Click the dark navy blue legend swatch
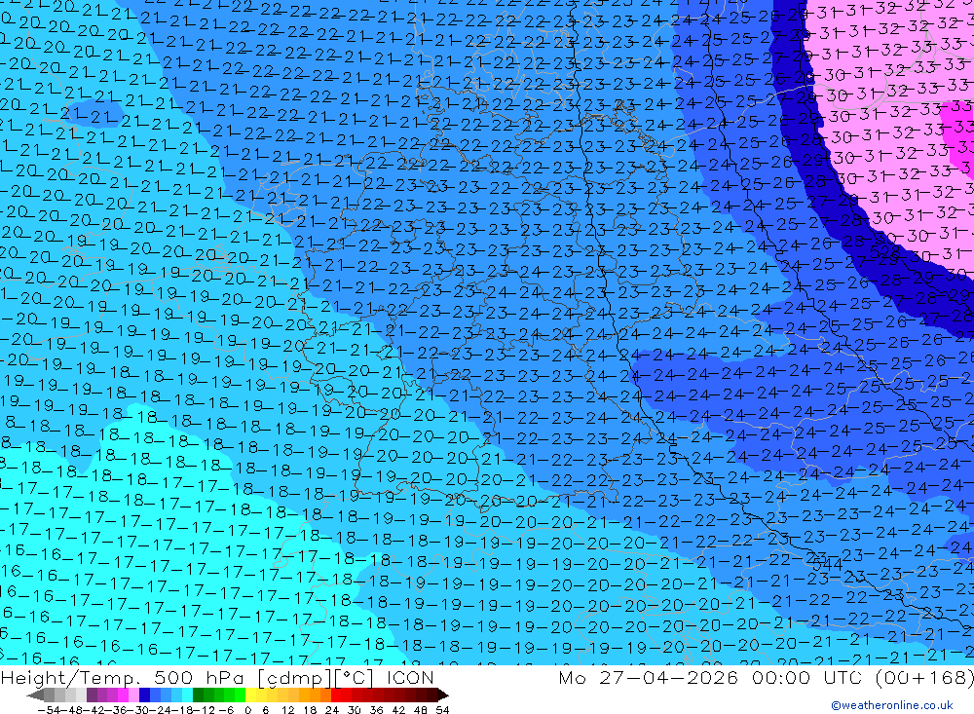 click(144, 695)
